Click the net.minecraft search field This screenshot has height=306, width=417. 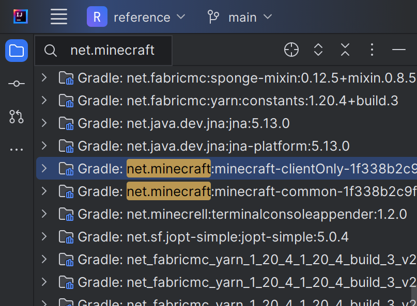(x=113, y=50)
